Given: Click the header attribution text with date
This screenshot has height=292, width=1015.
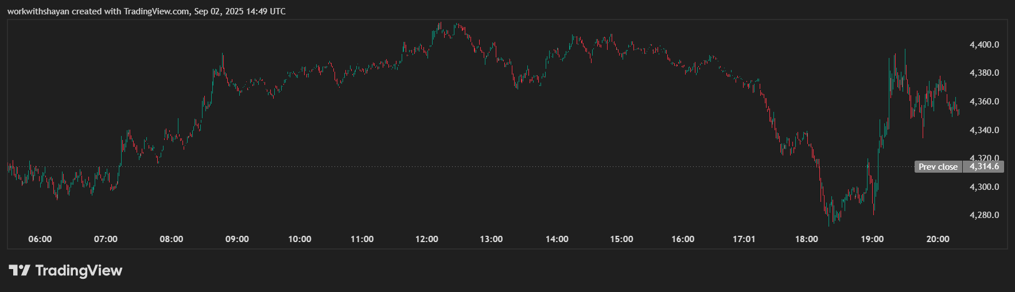Looking at the screenshot, I should pyautogui.click(x=146, y=11).
